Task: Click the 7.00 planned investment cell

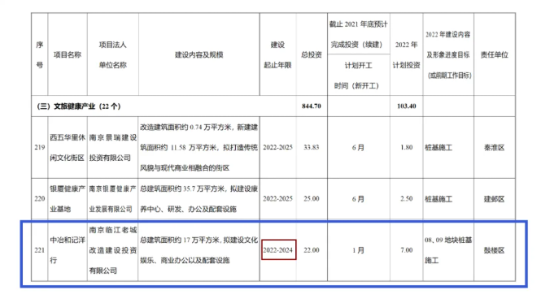Action: pos(407,250)
